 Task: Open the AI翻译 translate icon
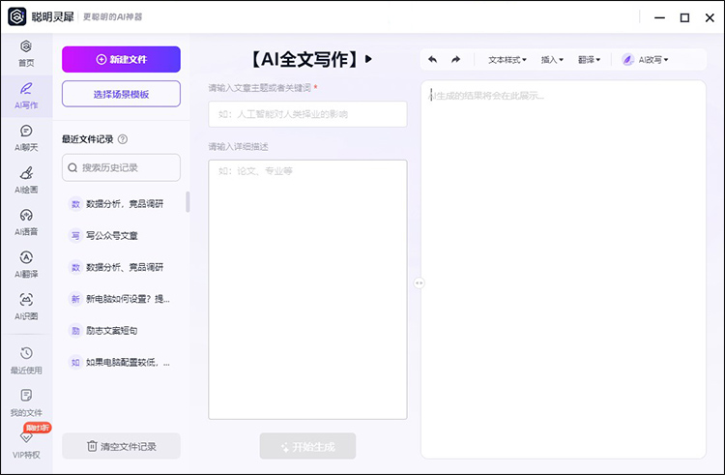[x=26, y=257]
